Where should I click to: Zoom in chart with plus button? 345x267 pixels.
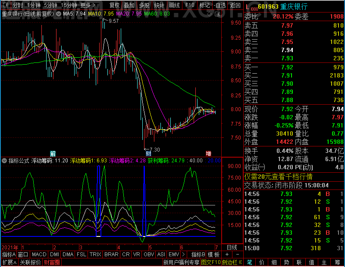(227, 255)
